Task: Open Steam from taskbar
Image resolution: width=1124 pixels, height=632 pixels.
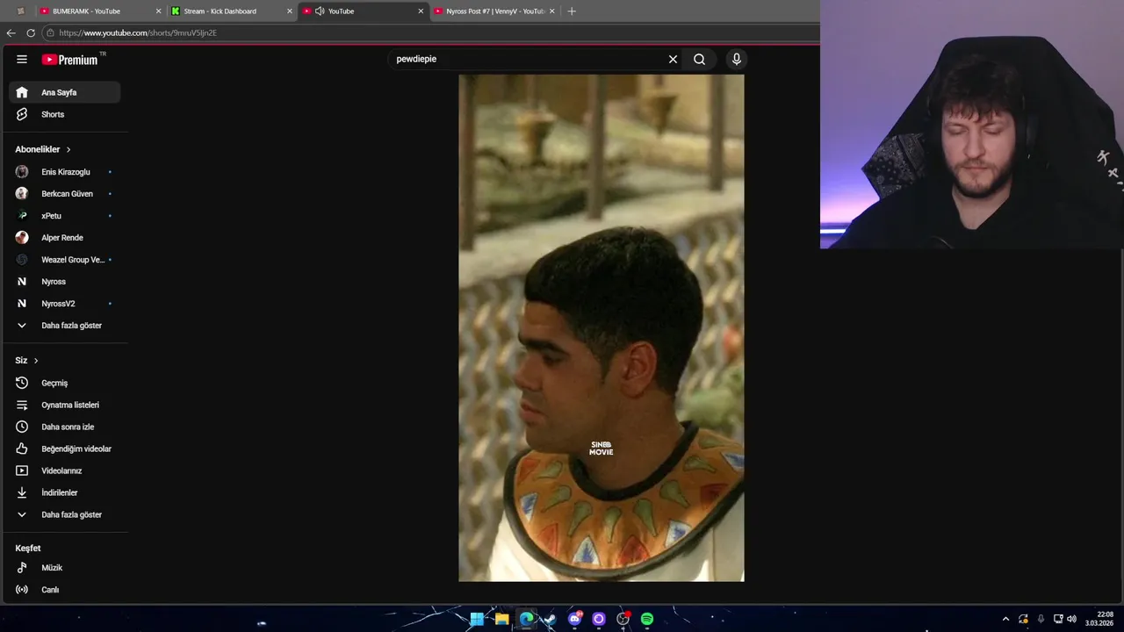Action: pos(549,619)
